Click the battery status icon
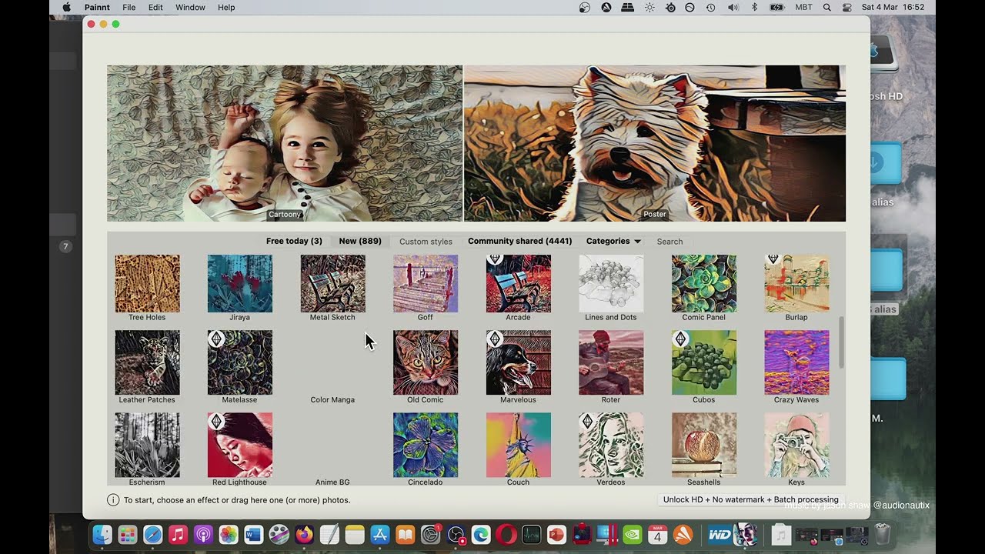985x554 pixels. tap(777, 7)
